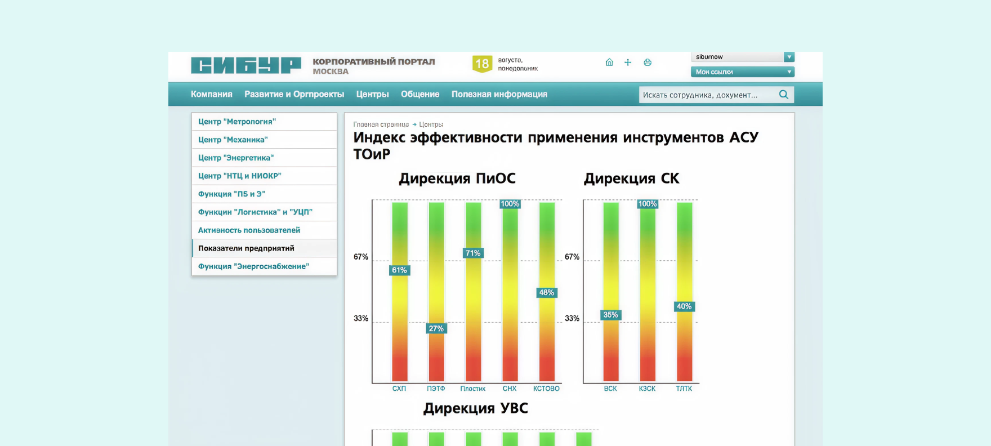Click the 35% marker on ВСК bar

[x=611, y=315]
